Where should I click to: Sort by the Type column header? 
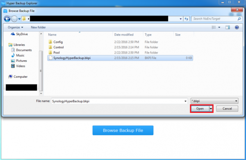click(x=148, y=35)
